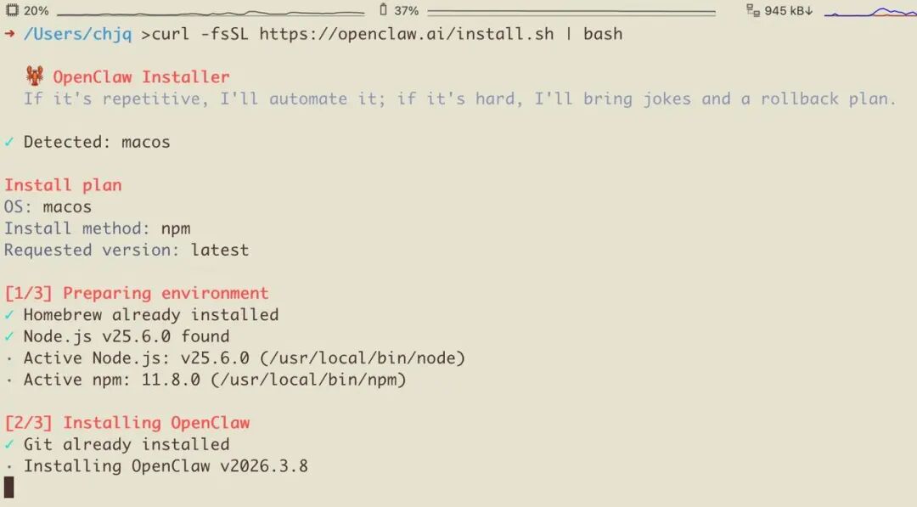
Task: Click the network icon beside 945 kB
Action: 751,11
